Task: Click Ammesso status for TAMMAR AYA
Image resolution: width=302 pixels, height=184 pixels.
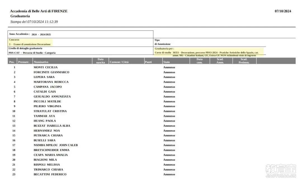Action: tap(169, 116)
